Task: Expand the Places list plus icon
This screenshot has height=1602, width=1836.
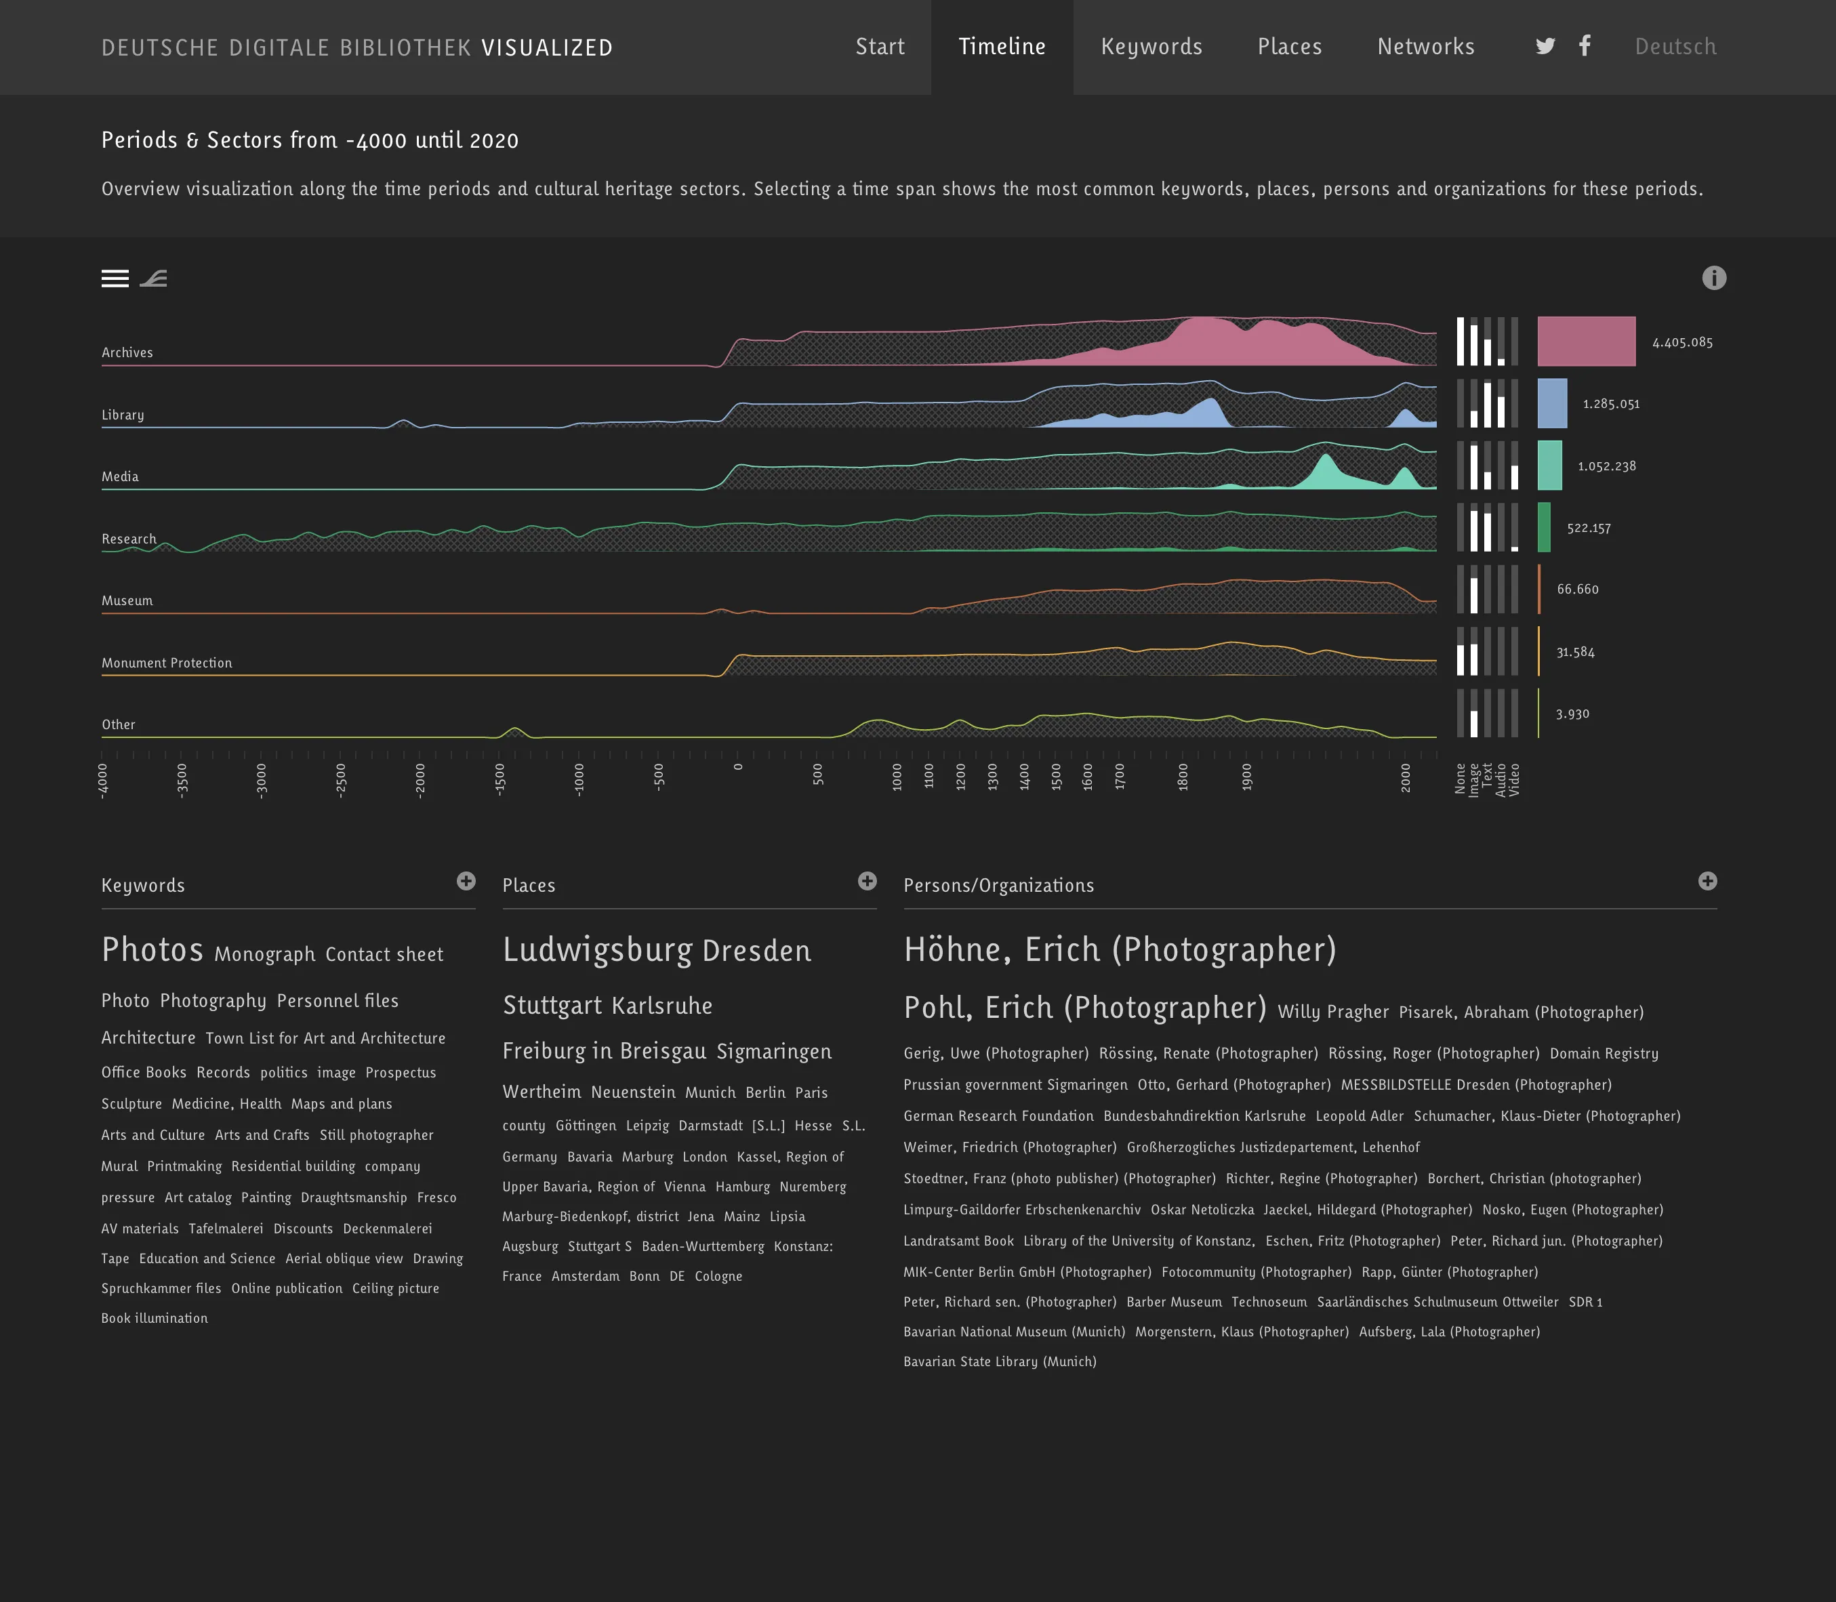Action: point(867,882)
